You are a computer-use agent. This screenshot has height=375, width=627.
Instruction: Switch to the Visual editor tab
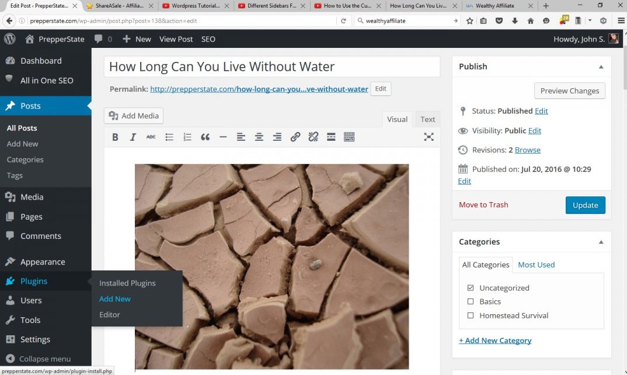pos(397,119)
